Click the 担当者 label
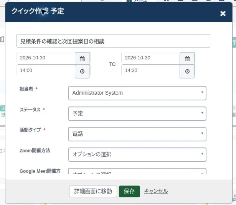The image size is (236, 205). [x=26, y=89]
